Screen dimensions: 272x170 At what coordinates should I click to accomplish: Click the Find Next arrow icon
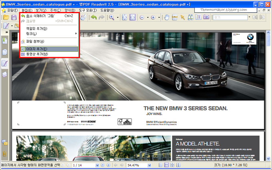tap(262, 17)
